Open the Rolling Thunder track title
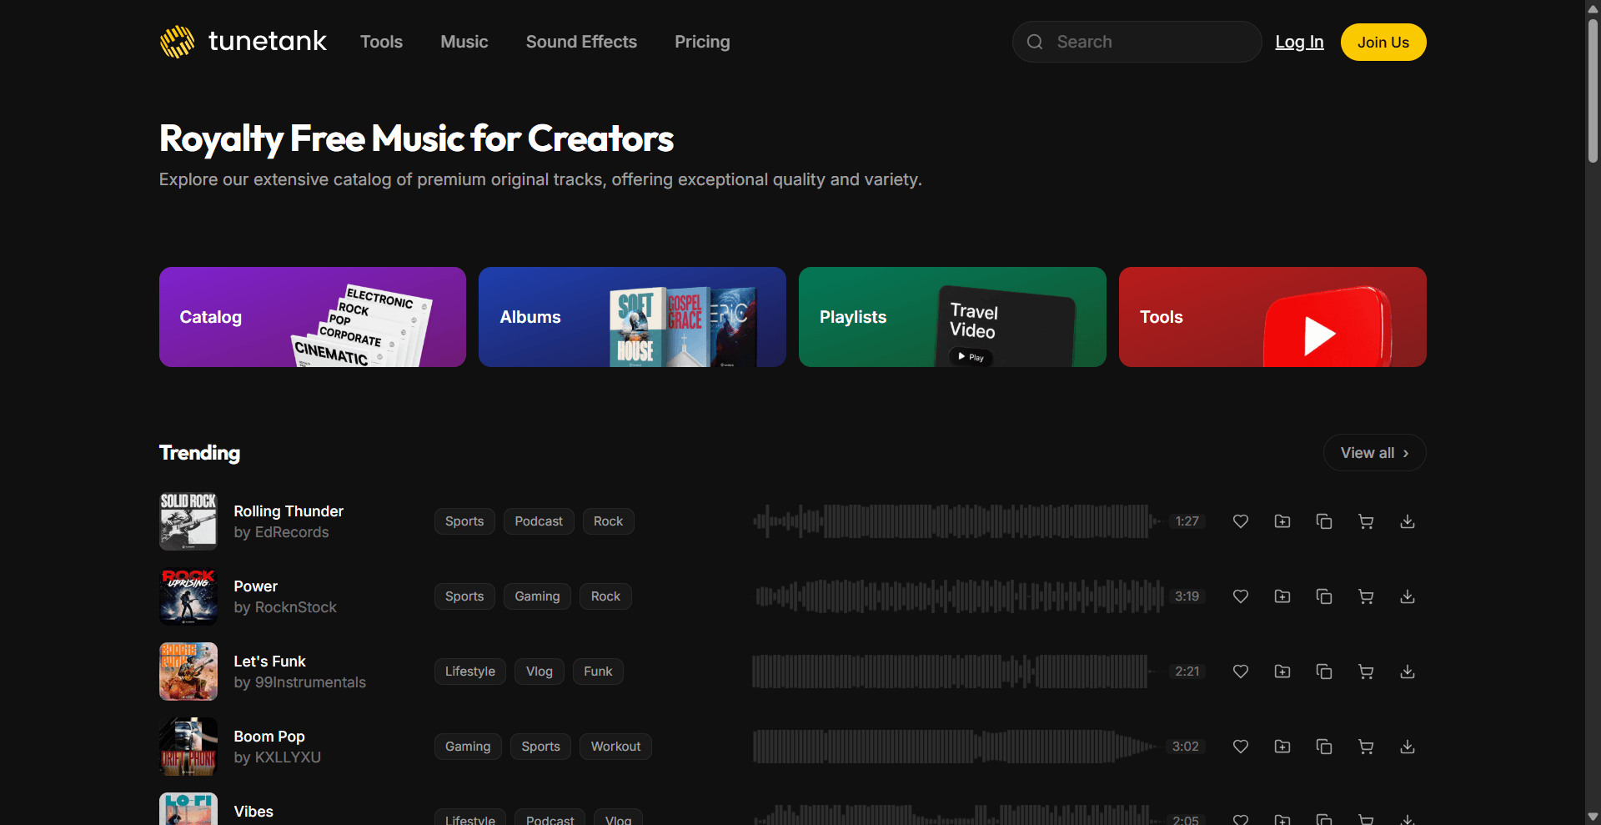The width and height of the screenshot is (1601, 825). coord(289,511)
